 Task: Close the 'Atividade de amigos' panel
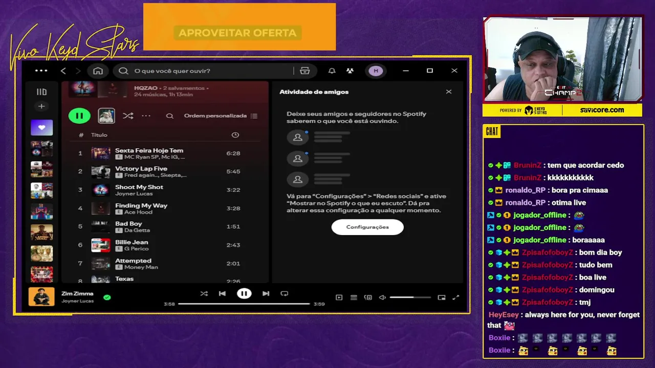pyautogui.click(x=449, y=92)
